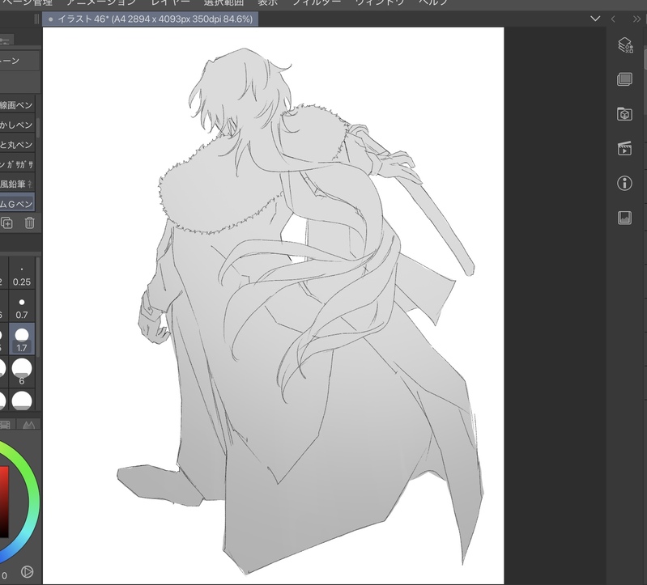Open the canvas tab list chevron
647x585 pixels.
595,19
